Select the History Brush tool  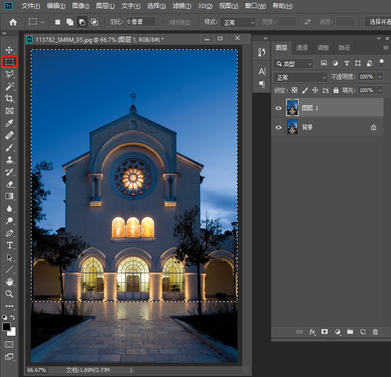pyautogui.click(x=9, y=172)
